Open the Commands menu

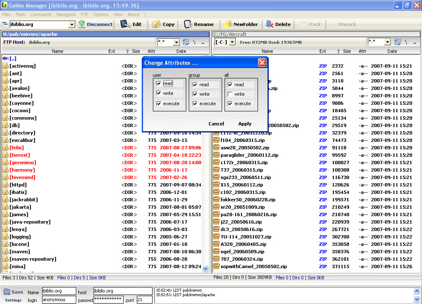(41, 14)
